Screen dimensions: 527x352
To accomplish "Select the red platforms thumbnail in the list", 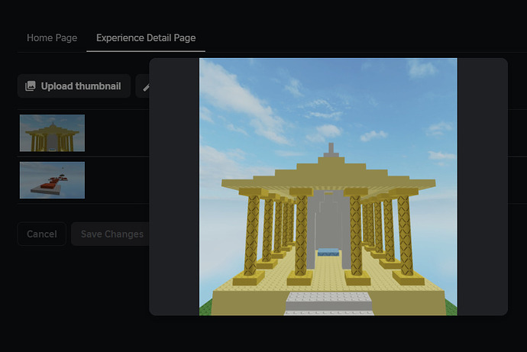I will pos(52,180).
